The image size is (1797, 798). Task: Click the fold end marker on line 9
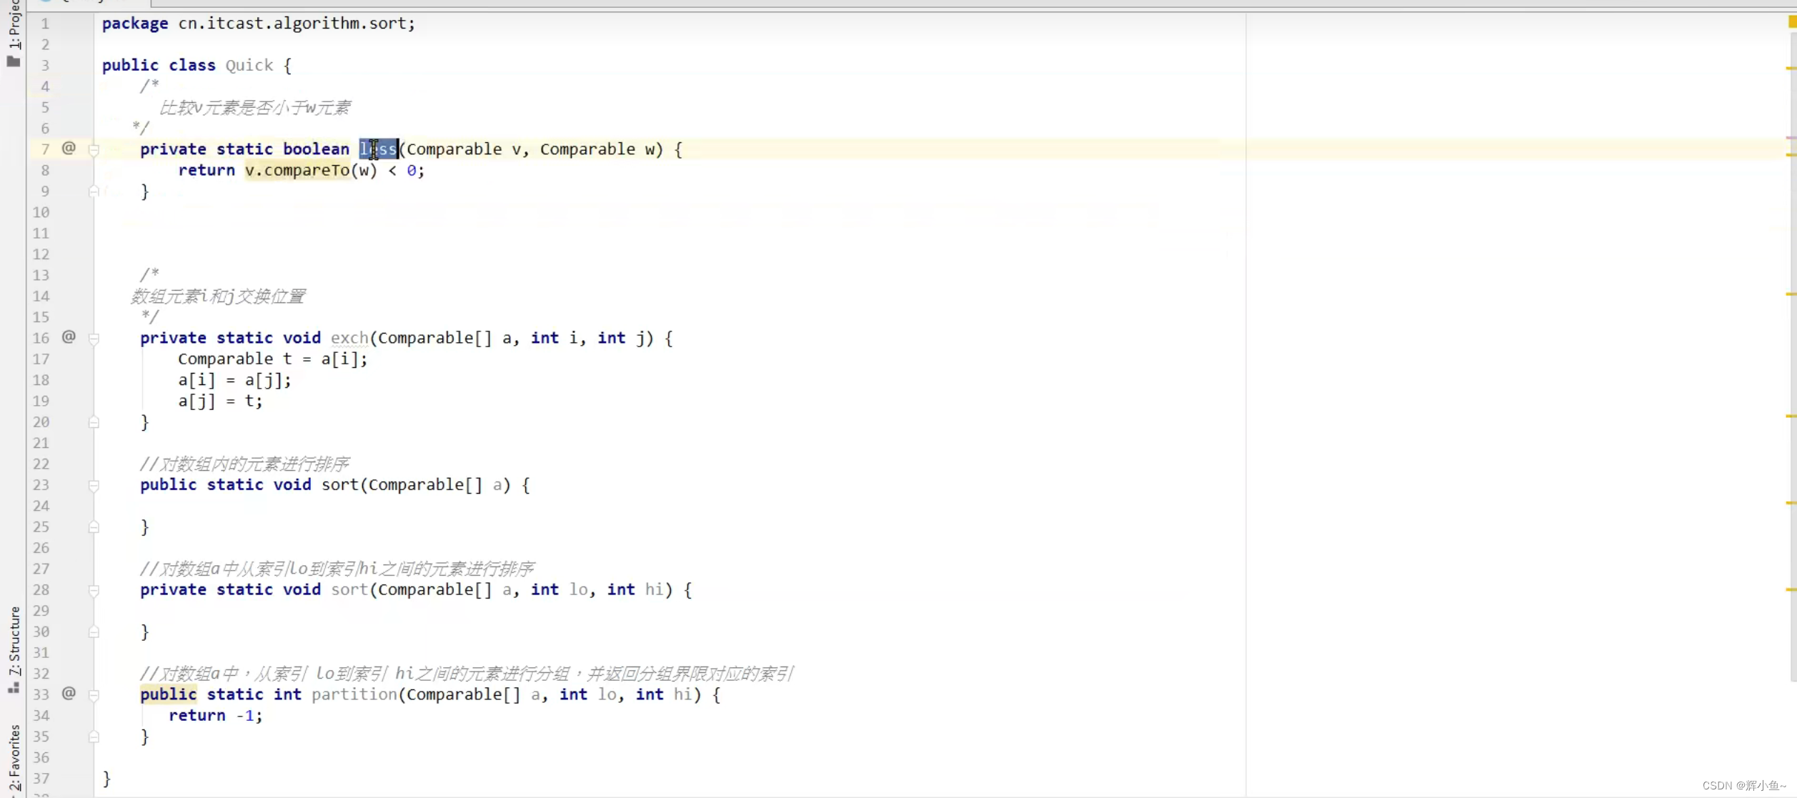point(94,191)
